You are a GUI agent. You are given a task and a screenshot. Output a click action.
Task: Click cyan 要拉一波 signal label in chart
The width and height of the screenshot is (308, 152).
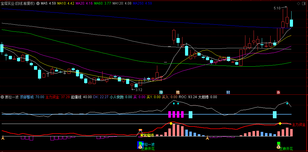coord(148,145)
